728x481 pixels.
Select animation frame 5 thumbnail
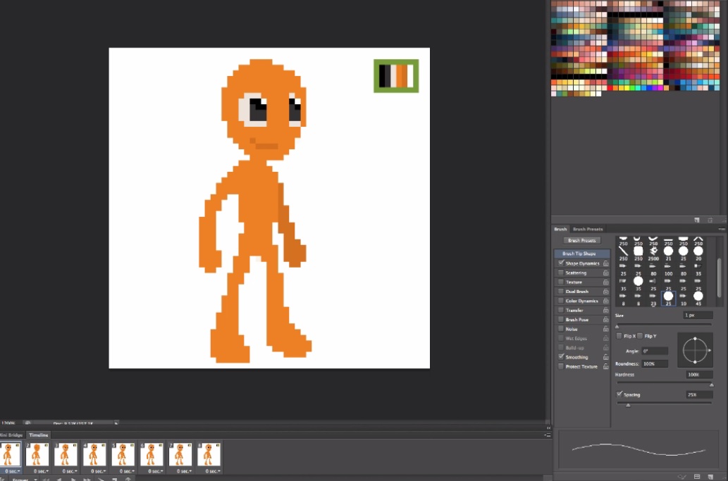pos(123,454)
